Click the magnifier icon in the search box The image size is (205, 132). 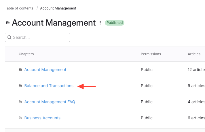[10, 37]
